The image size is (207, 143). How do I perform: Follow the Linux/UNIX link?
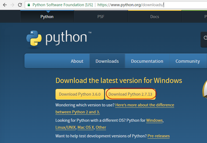tap(66, 127)
